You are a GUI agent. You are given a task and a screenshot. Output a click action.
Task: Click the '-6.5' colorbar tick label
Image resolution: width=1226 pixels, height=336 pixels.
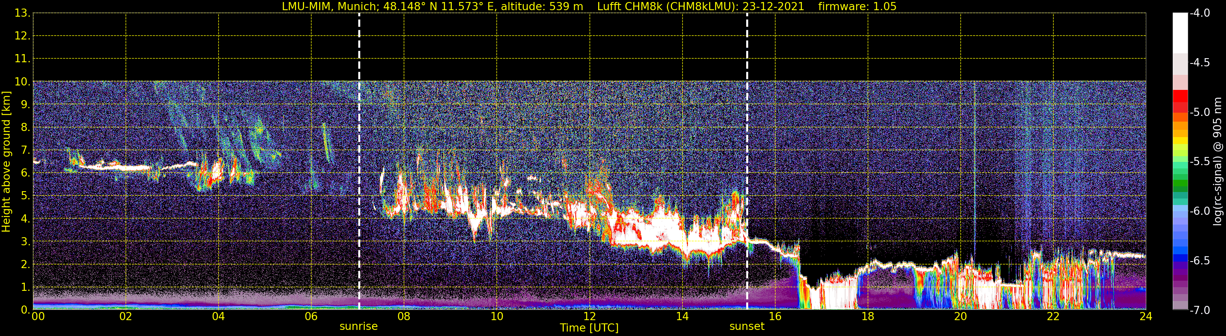coord(1199,261)
